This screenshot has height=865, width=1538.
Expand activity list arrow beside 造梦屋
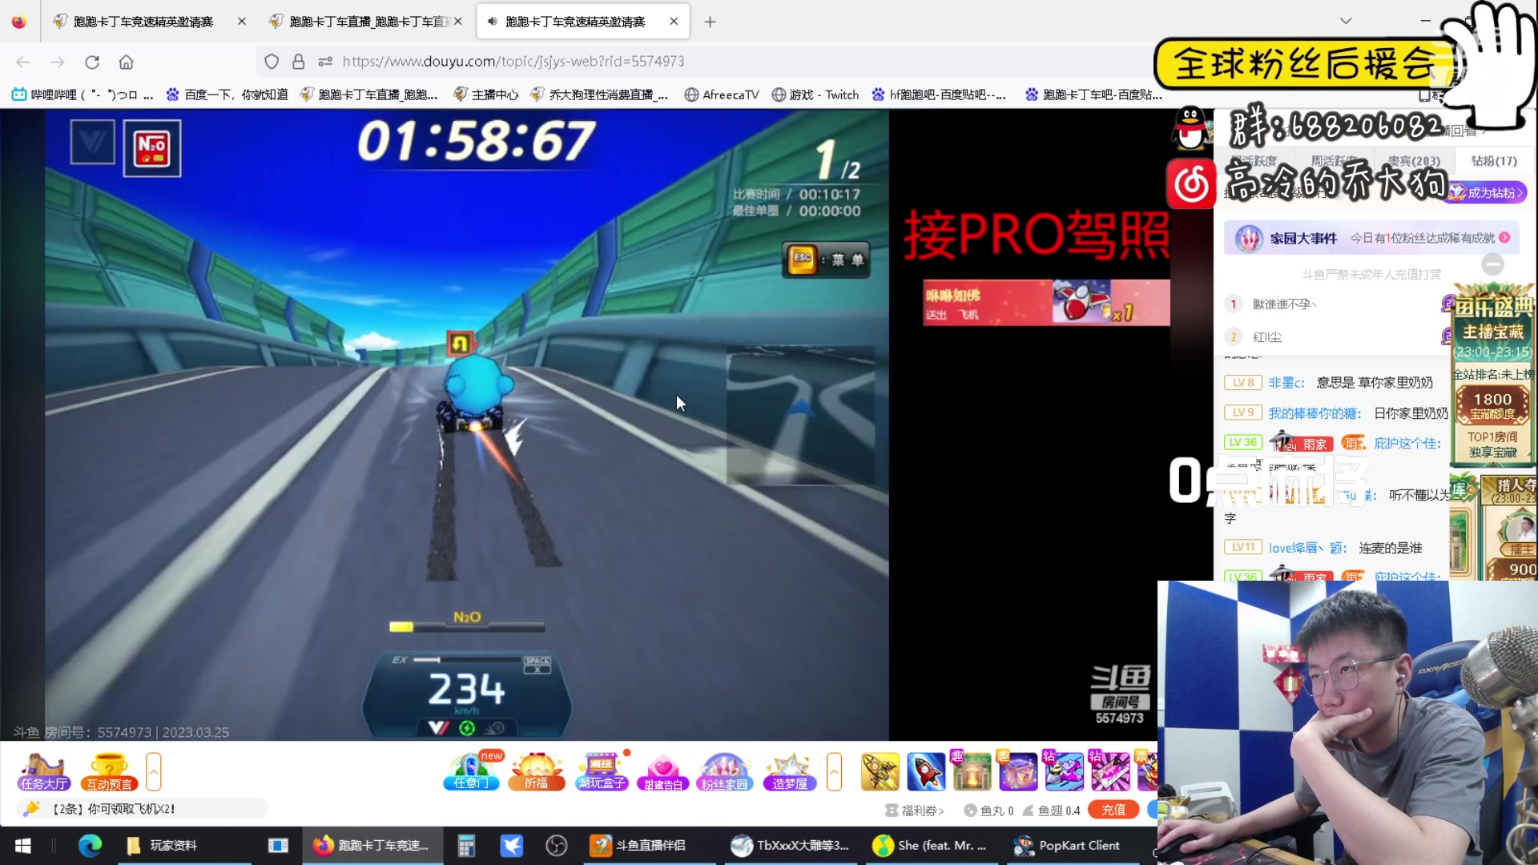coord(834,772)
